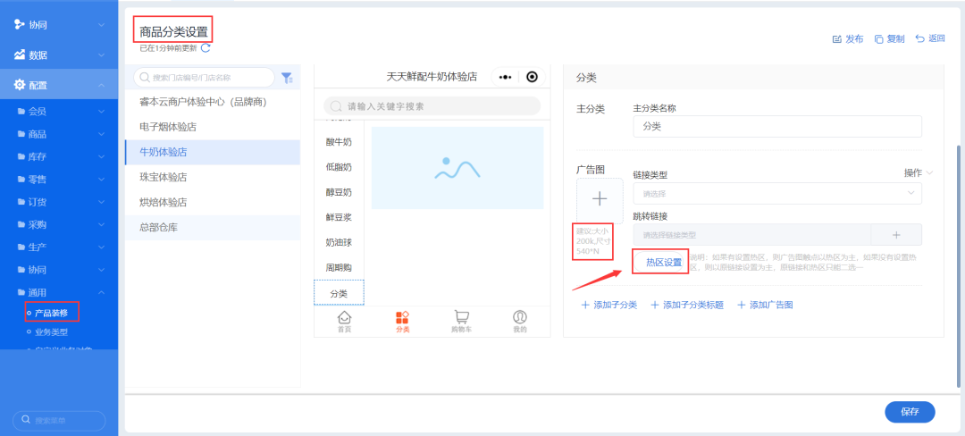This screenshot has width=965, height=436.
Task: Expand the 会员 submenu chevron
Action: coord(102,112)
